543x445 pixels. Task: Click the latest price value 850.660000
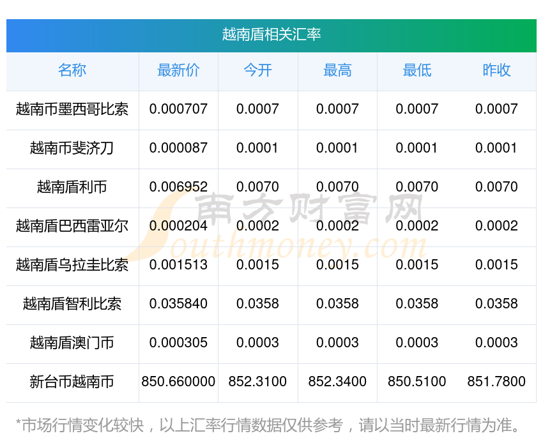[x=178, y=382]
